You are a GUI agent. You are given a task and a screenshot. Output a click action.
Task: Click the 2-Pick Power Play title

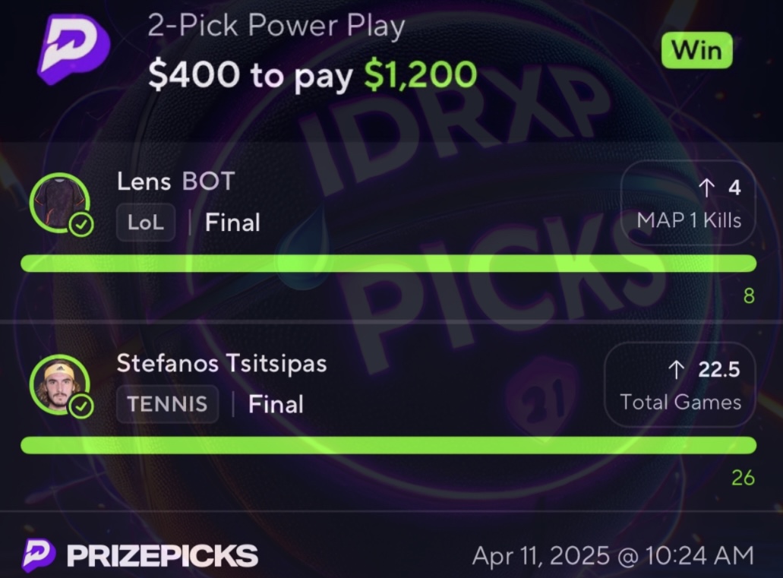pyautogui.click(x=276, y=26)
